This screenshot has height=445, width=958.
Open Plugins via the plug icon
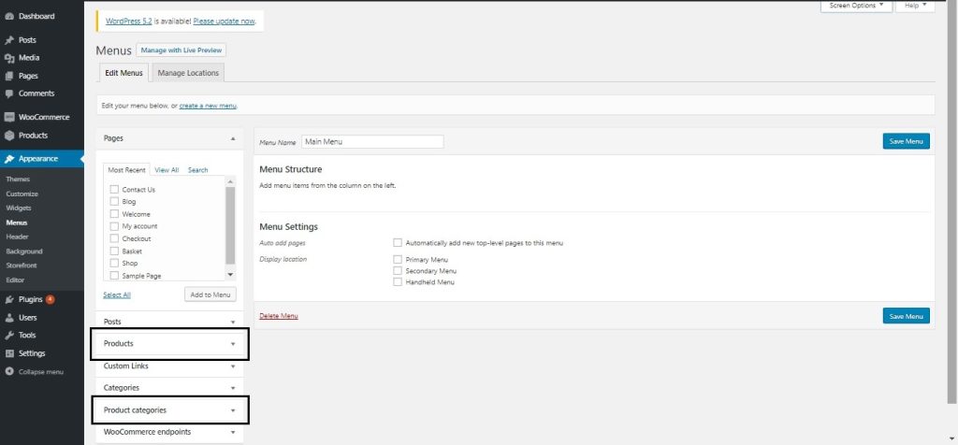[9, 300]
